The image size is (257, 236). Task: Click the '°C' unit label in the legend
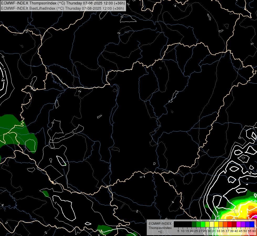point(160,232)
